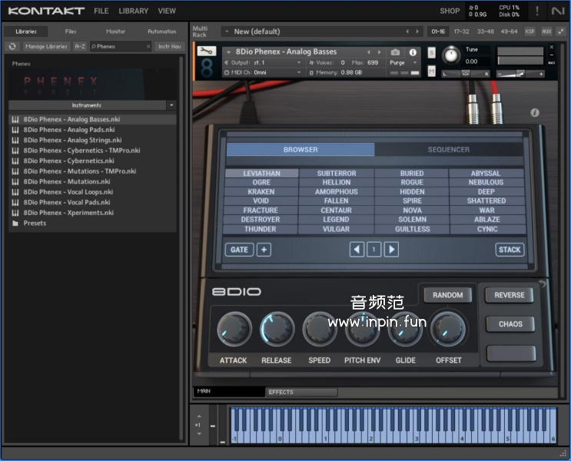Toggle the GATE button
Screen dimensions: 571x461
point(239,249)
